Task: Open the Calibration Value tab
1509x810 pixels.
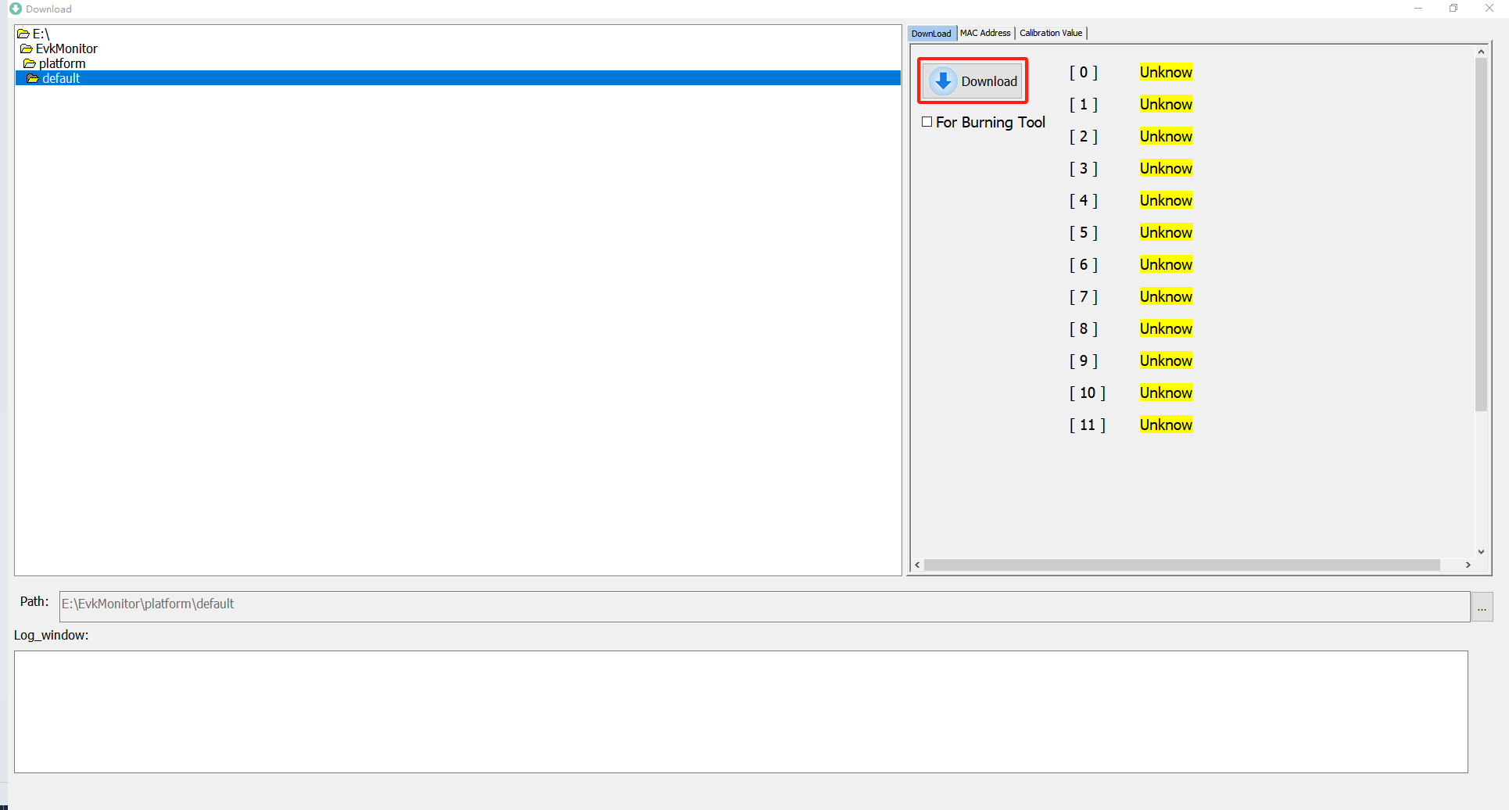Action: pyautogui.click(x=1051, y=33)
